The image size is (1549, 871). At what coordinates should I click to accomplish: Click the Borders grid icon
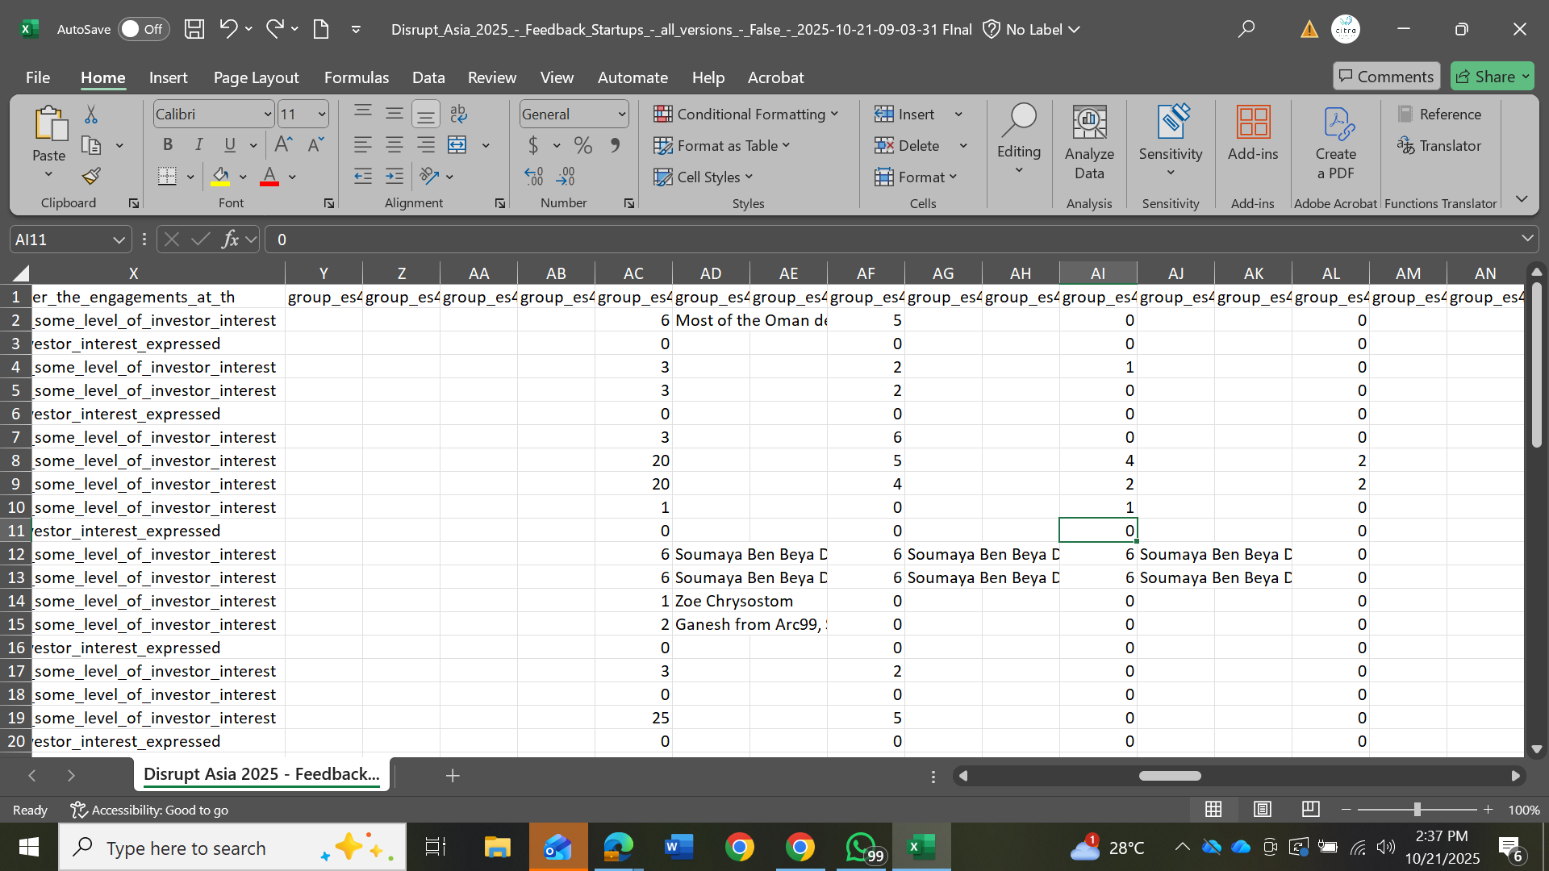[x=167, y=176]
